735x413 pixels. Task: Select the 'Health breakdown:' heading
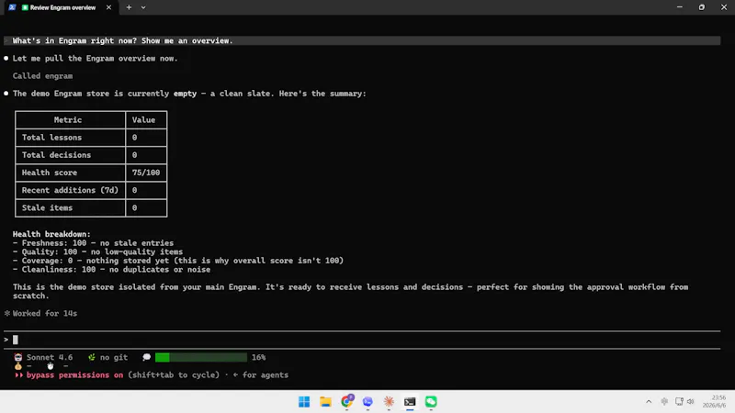(51, 234)
